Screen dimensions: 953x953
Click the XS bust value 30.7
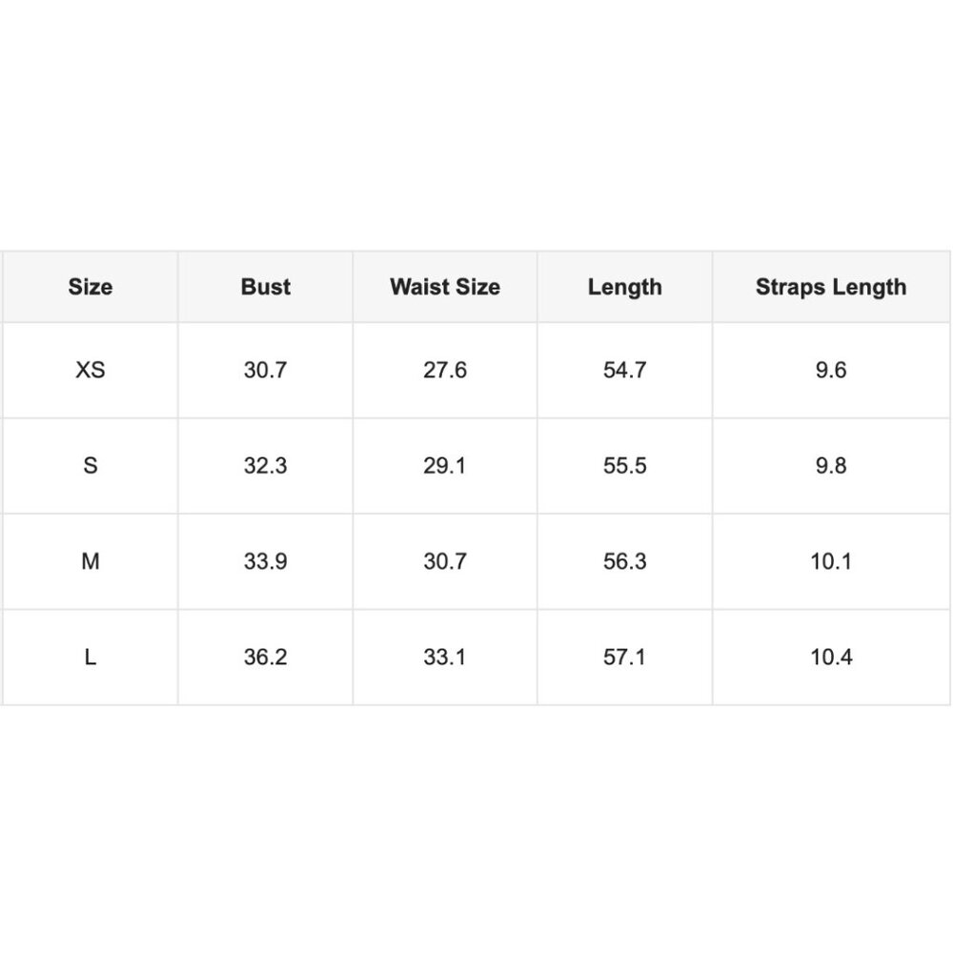(x=266, y=370)
